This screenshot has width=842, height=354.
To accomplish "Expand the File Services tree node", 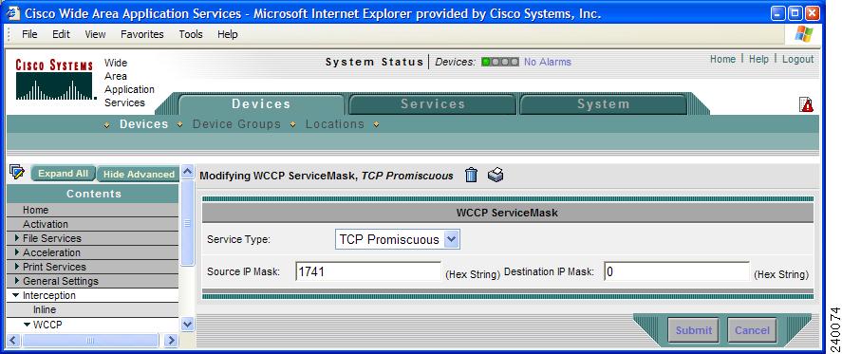I will click(17, 238).
